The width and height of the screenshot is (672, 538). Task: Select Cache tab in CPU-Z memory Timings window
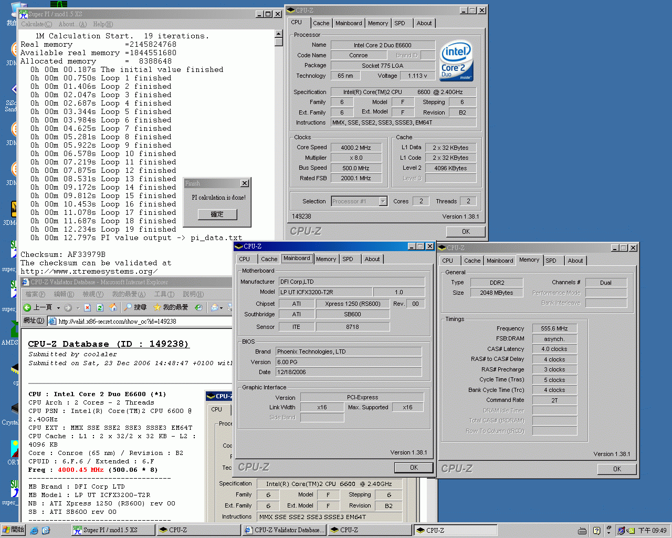point(472,261)
